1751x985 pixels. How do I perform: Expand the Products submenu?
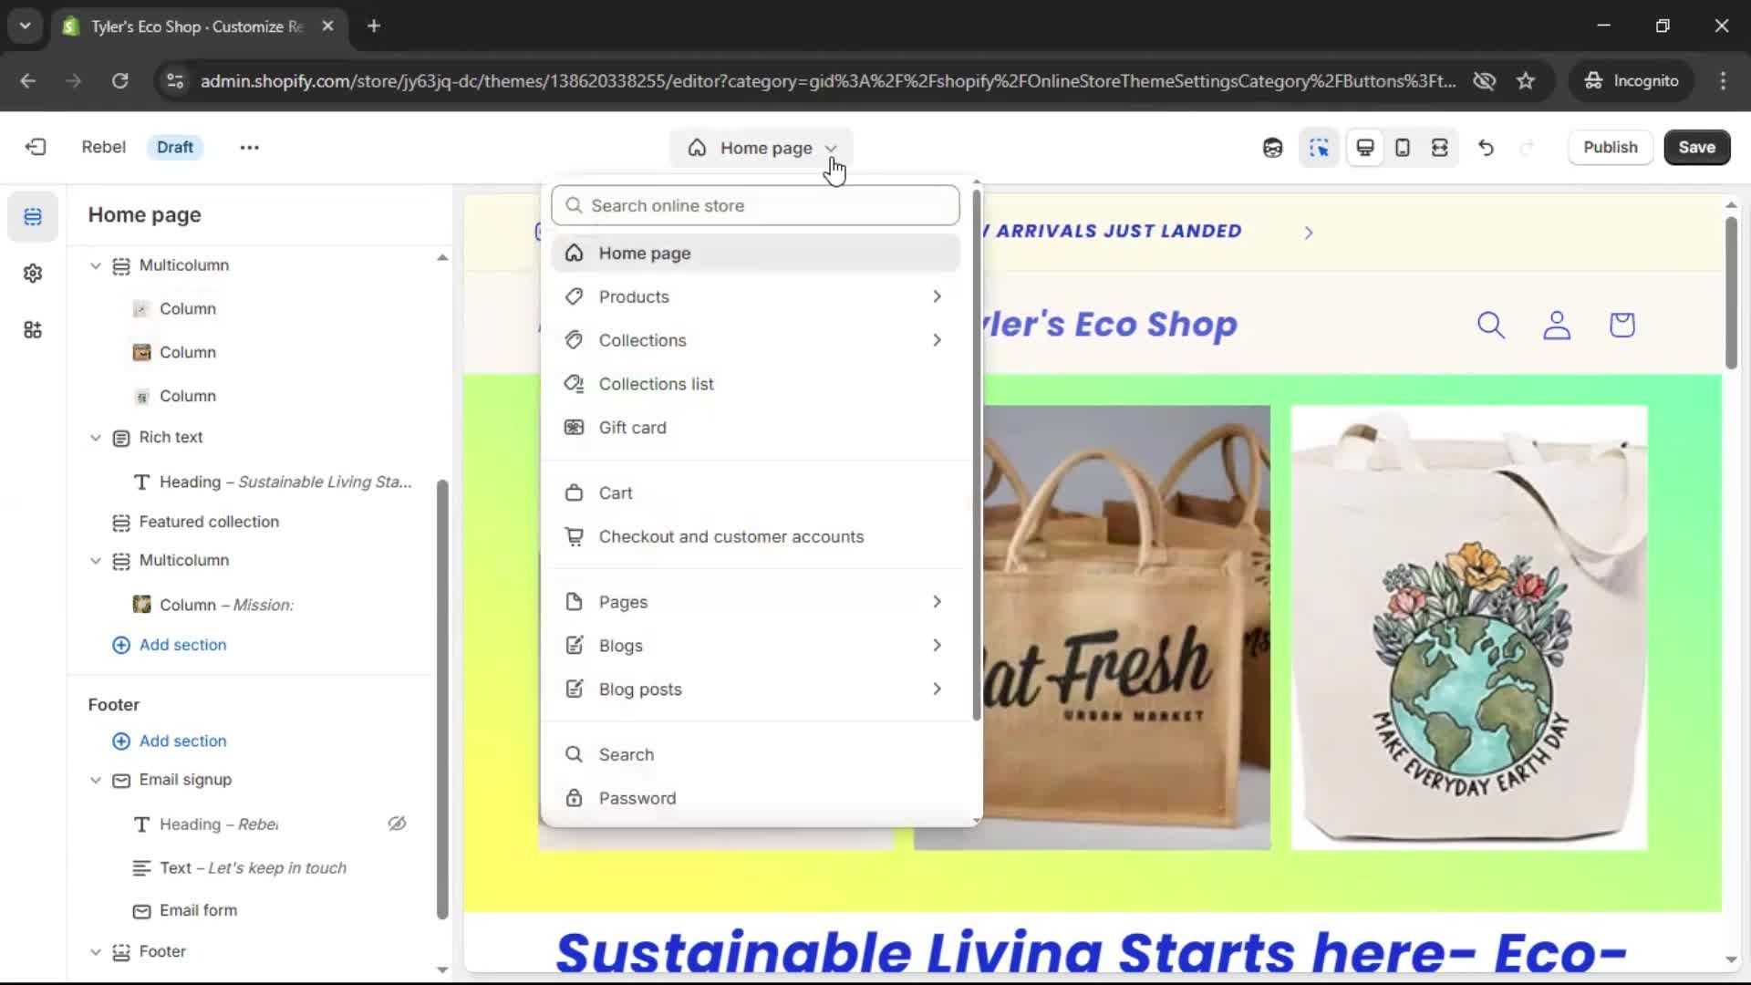[x=937, y=296]
